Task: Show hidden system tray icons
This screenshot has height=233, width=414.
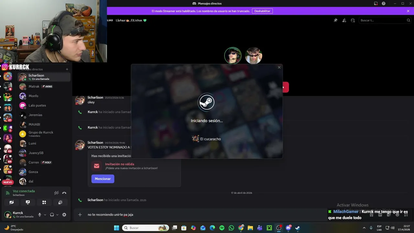Action: (x=364, y=228)
